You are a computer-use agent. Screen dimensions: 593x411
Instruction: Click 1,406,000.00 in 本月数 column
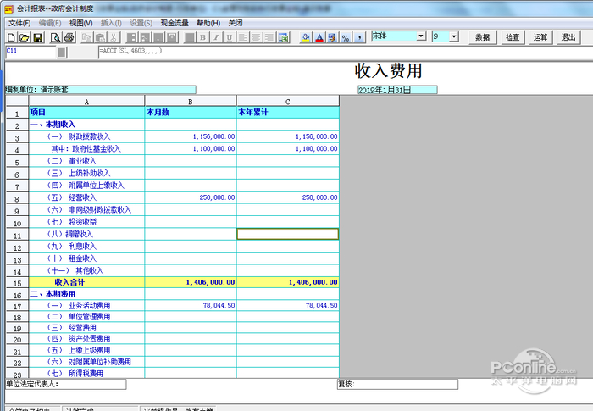(191, 282)
